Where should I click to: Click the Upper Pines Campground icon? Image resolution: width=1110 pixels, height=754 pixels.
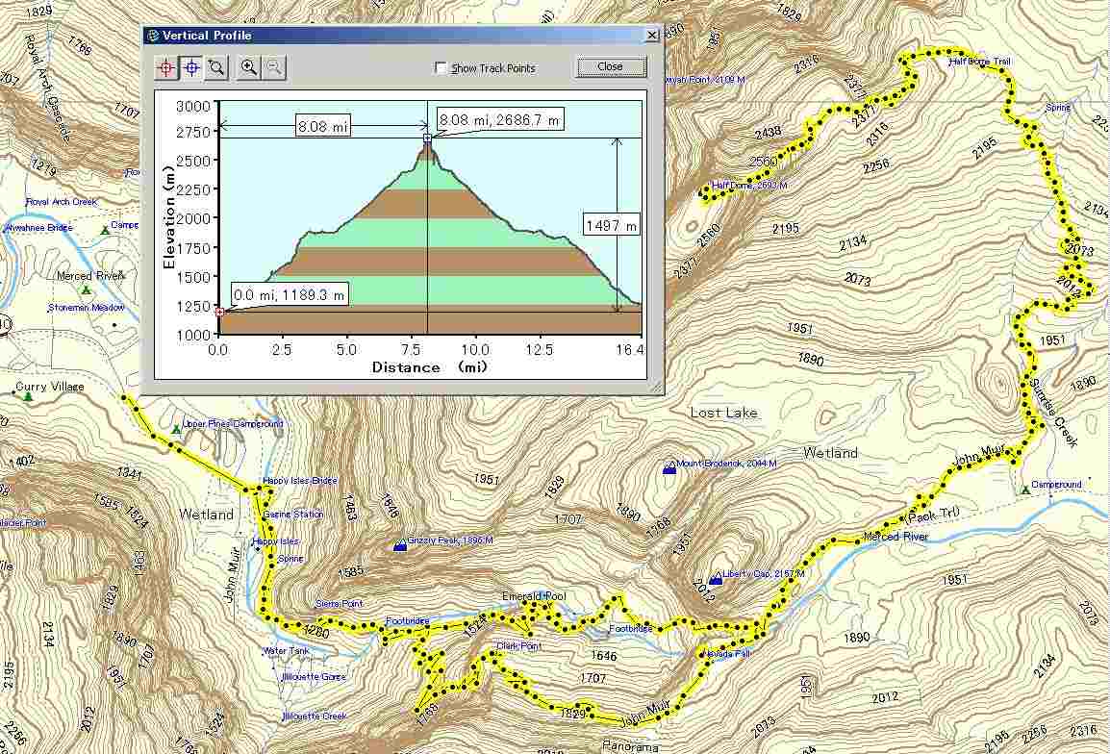point(175,429)
